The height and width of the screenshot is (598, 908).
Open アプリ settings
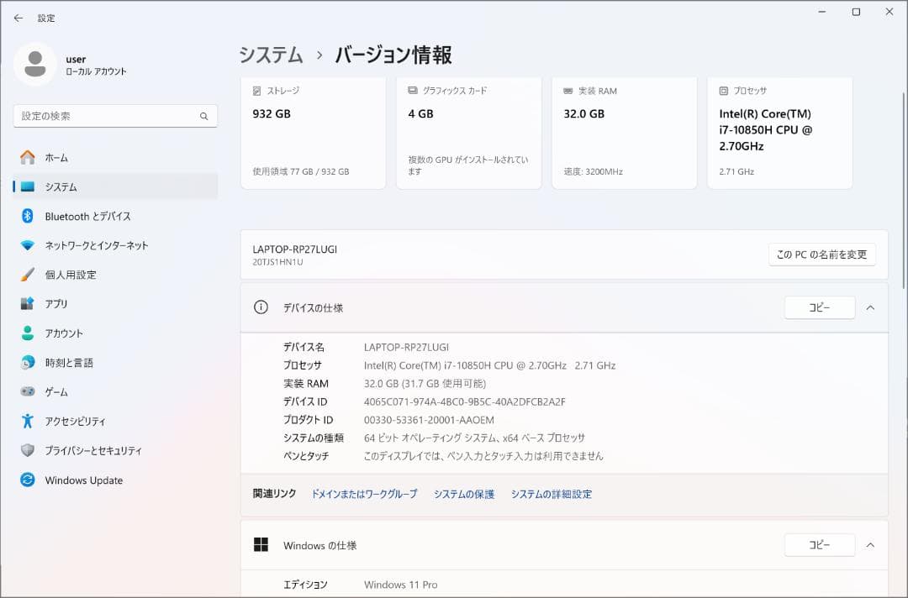[x=60, y=304]
